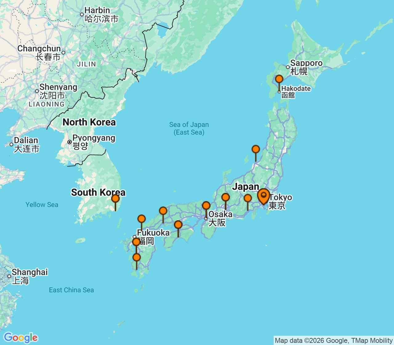
Task: Click the Tokyo city label
Action: [280, 201]
